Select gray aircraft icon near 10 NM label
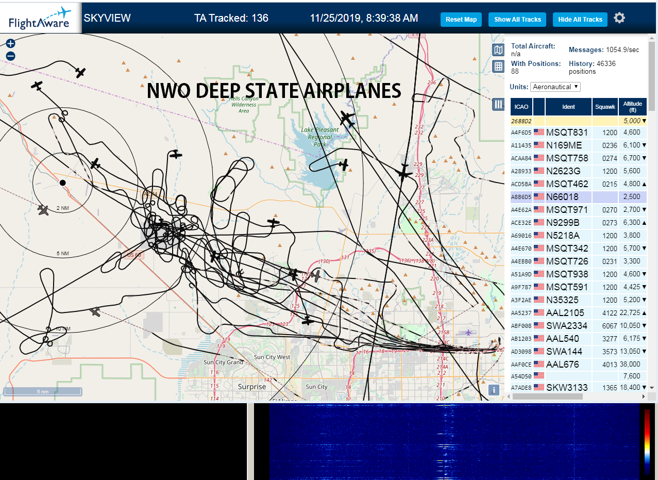 pos(95,311)
